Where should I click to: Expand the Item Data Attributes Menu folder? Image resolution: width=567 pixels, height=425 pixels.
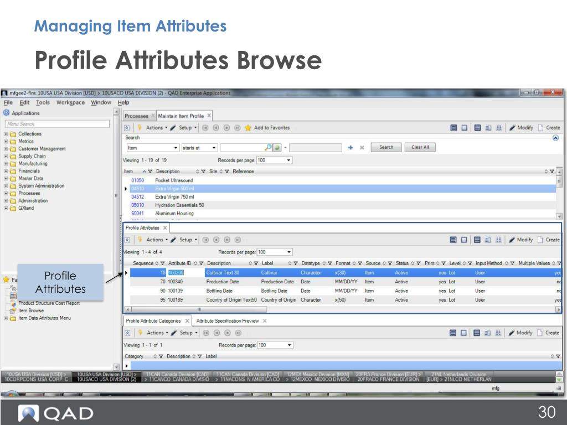point(6,318)
